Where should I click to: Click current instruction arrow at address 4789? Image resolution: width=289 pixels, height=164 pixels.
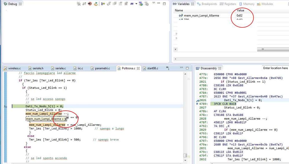pyautogui.click(x=197, y=104)
